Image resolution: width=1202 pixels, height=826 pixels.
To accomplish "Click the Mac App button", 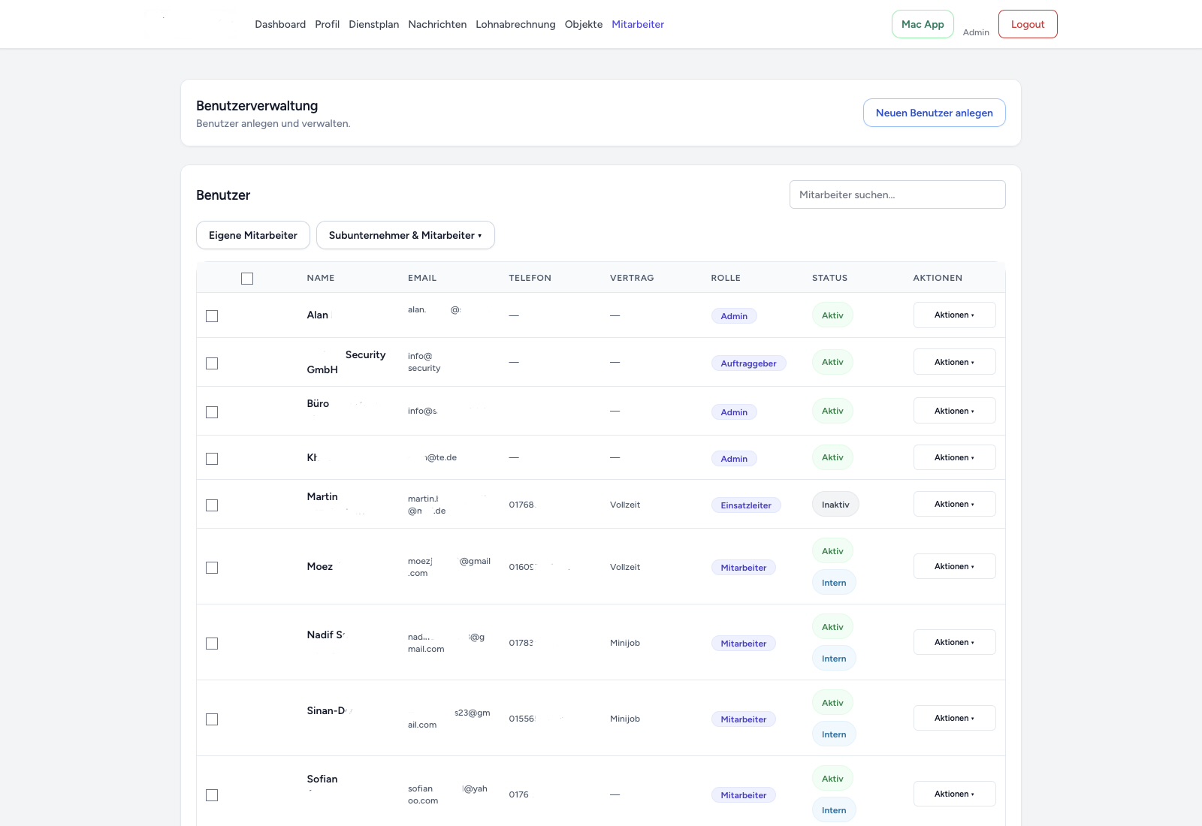I will (x=922, y=23).
